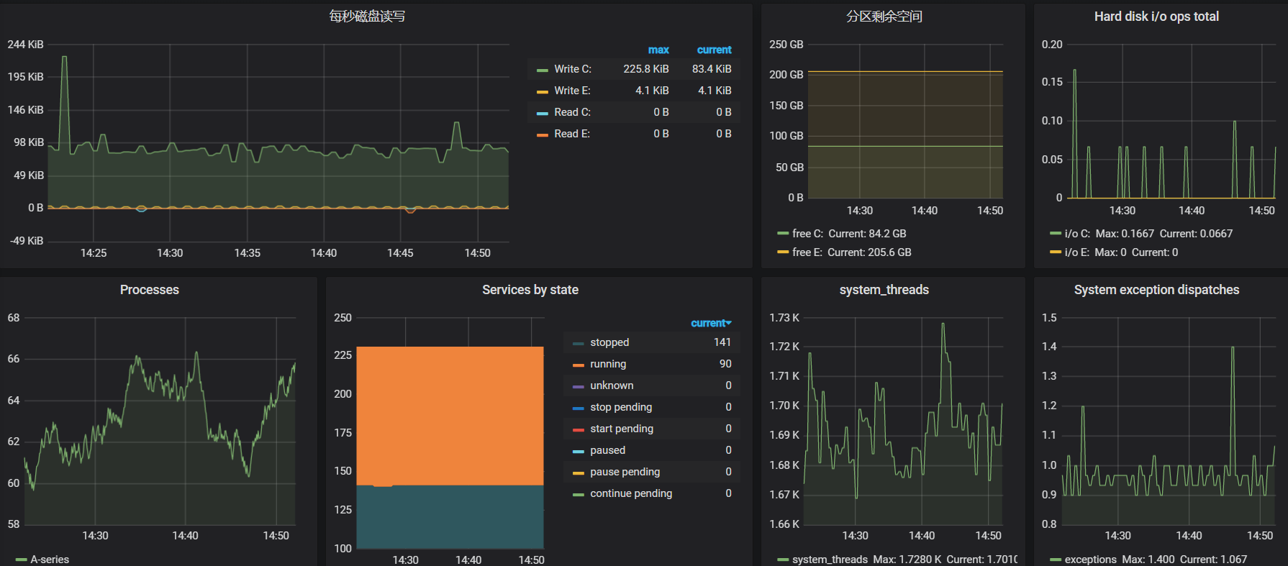Open the 每秒磁盘读写 panel title menu
The width and height of the screenshot is (1288, 566).
[367, 17]
